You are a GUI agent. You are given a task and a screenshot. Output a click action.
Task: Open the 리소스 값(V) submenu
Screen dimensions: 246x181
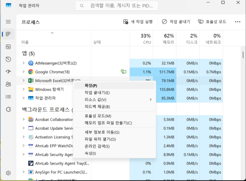pyautogui.click(x=114, y=100)
